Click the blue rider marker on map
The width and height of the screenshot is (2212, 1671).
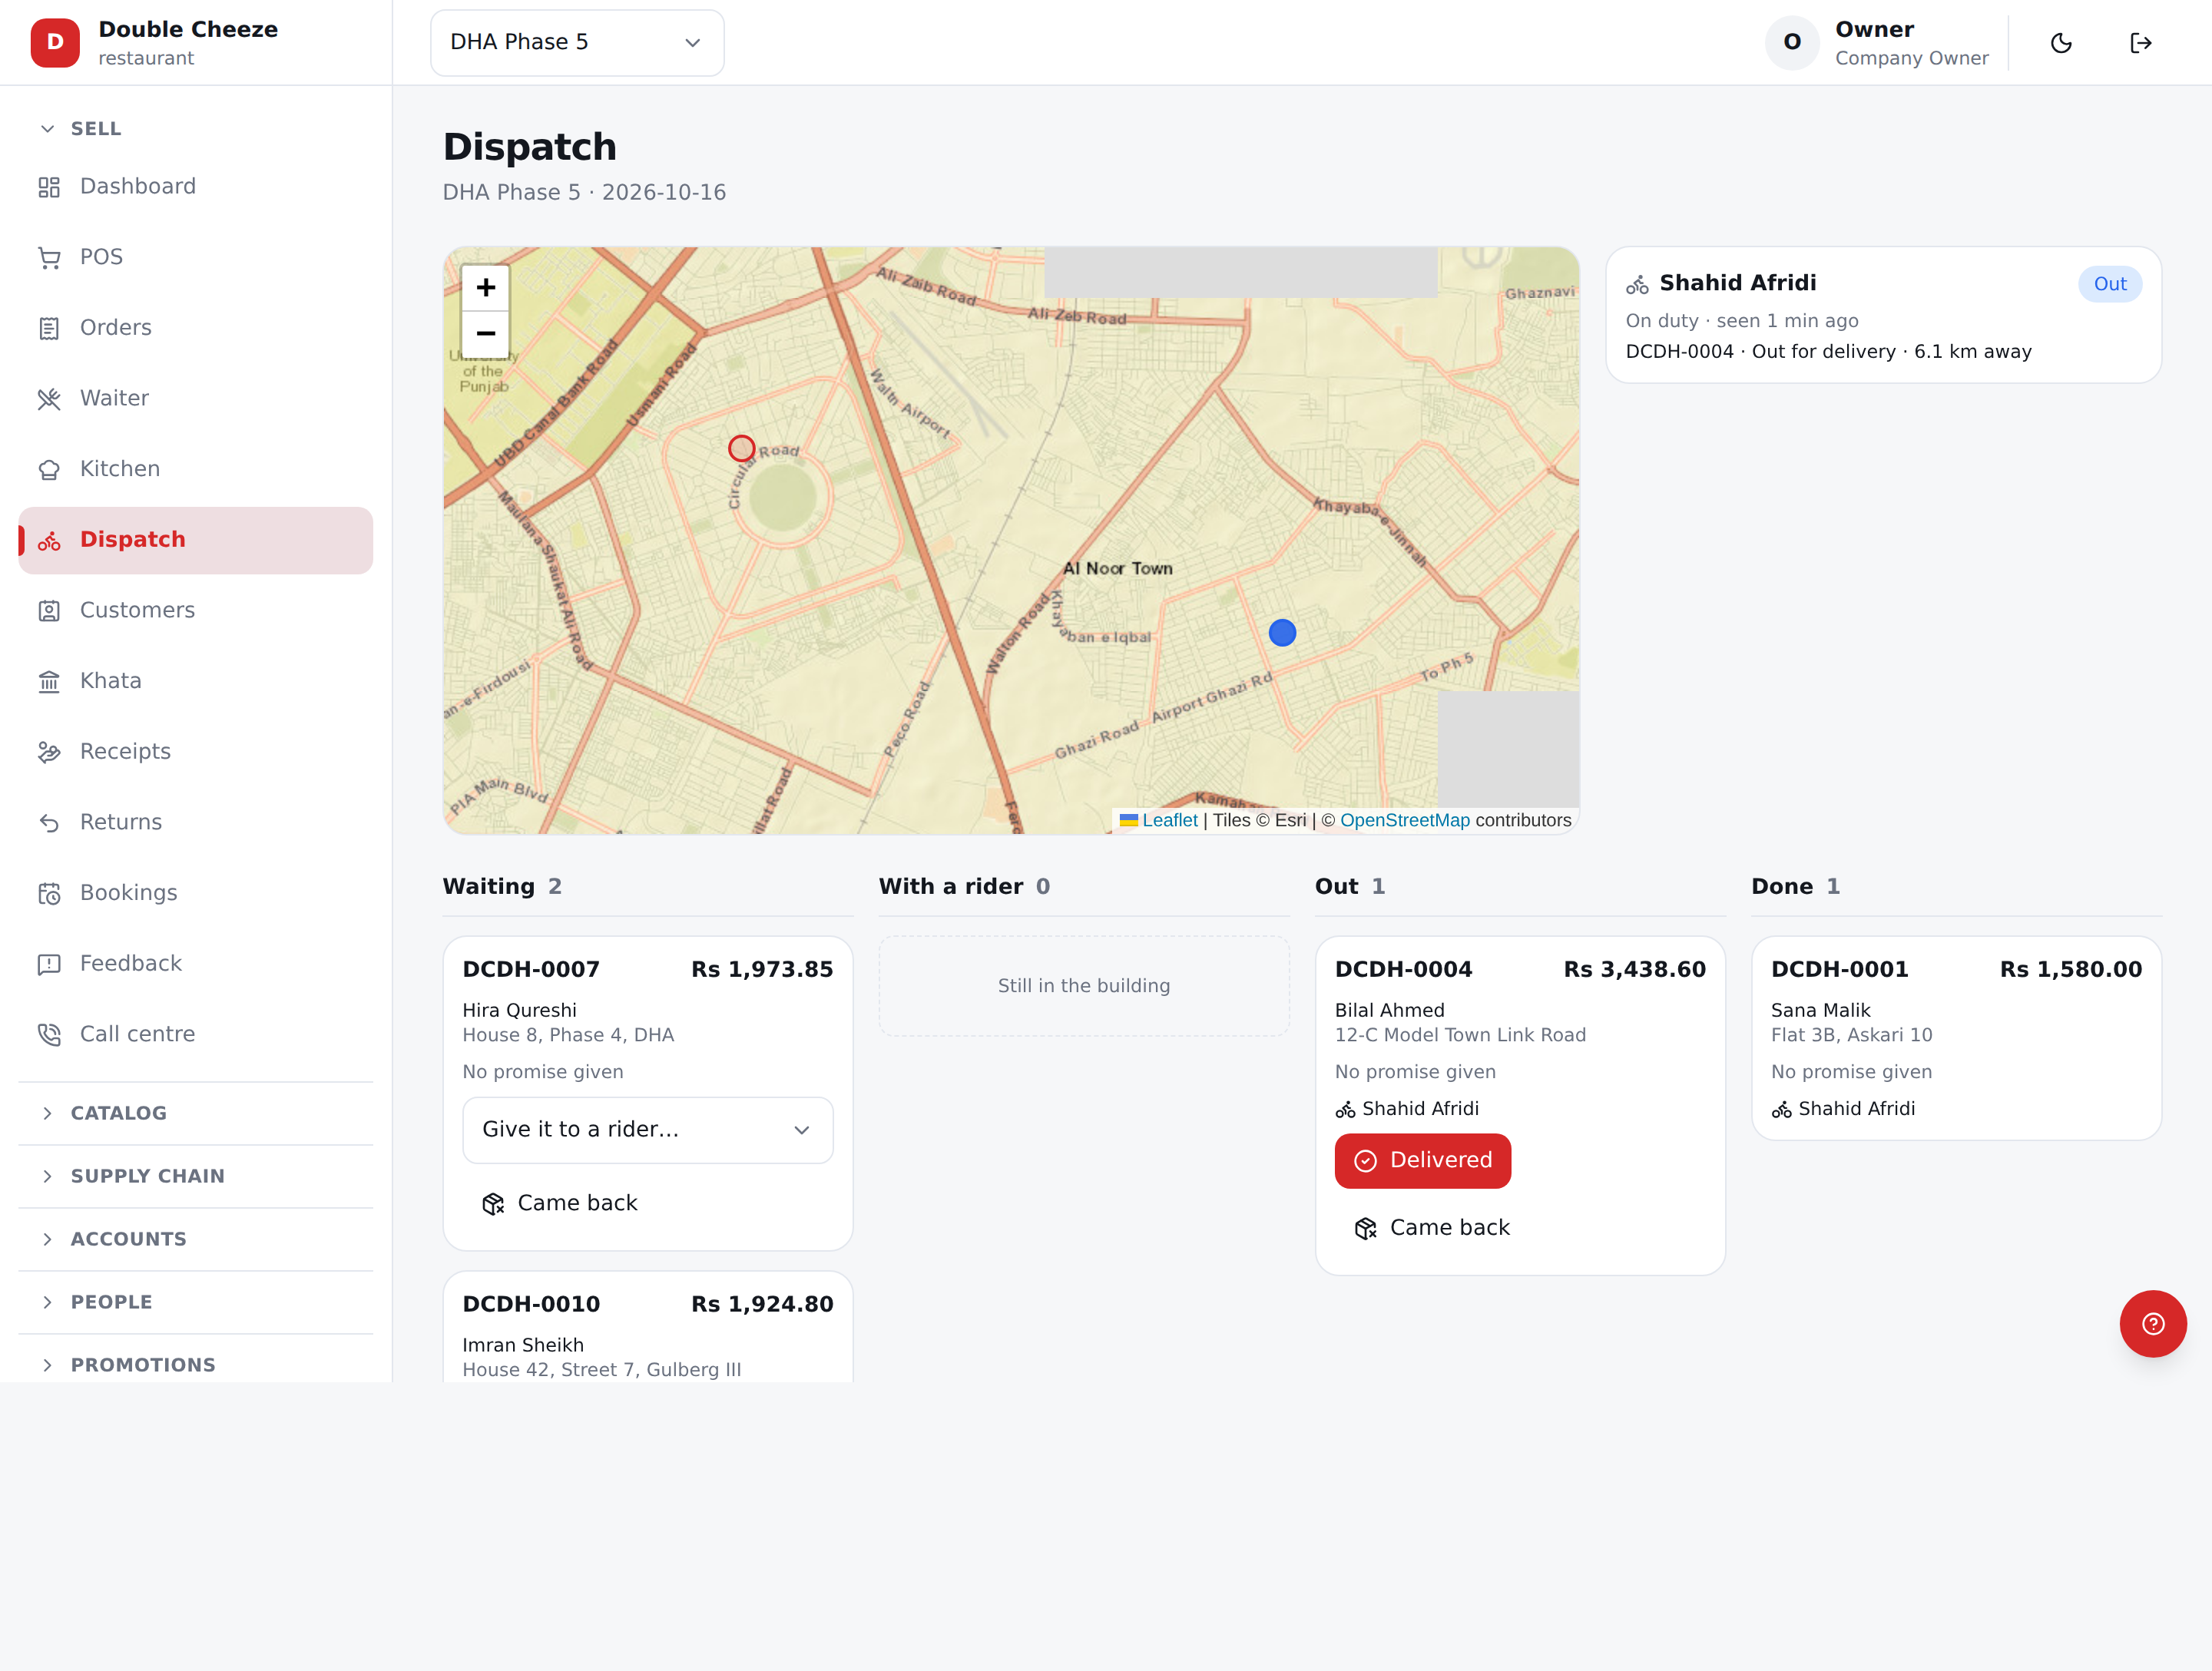point(1282,633)
